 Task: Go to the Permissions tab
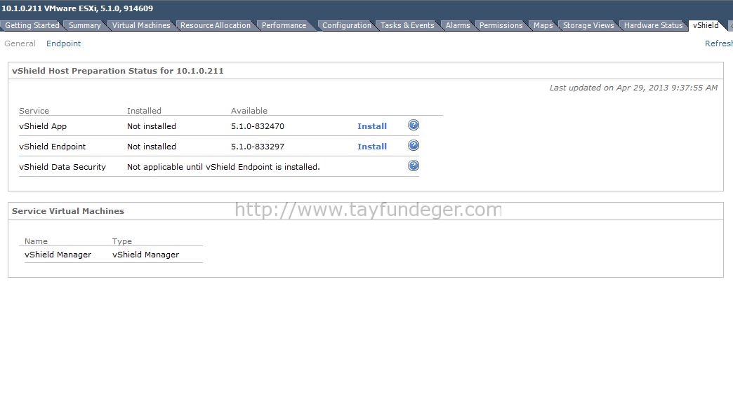[501, 25]
